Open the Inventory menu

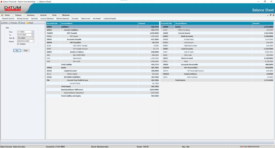[x=31, y=15]
